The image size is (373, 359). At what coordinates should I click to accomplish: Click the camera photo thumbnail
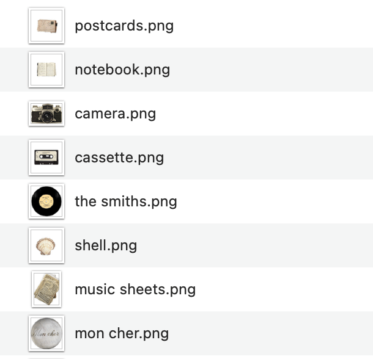[x=46, y=114]
